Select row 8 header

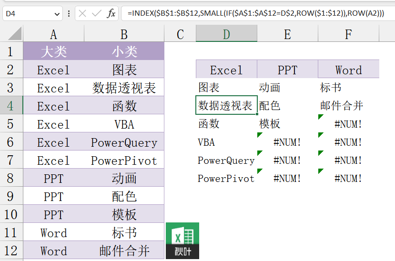click(11, 178)
